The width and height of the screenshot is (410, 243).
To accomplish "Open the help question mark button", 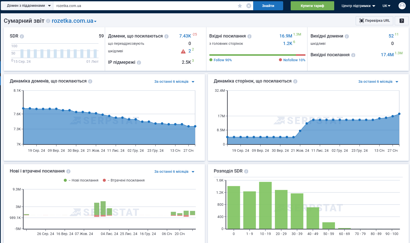I will coord(402,21).
